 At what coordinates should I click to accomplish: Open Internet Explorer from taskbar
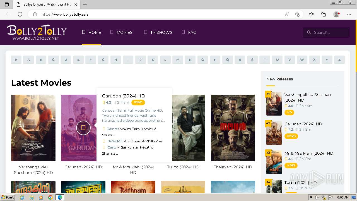pos(22,197)
